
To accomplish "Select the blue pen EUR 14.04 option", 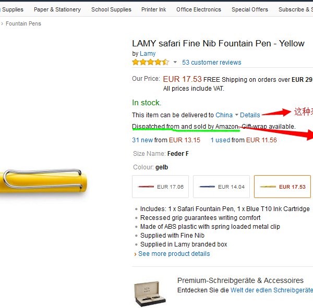I will coord(221,187).
